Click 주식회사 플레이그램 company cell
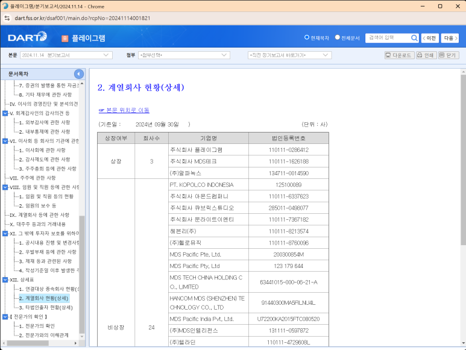This screenshot has width=466, height=350. 209,150
